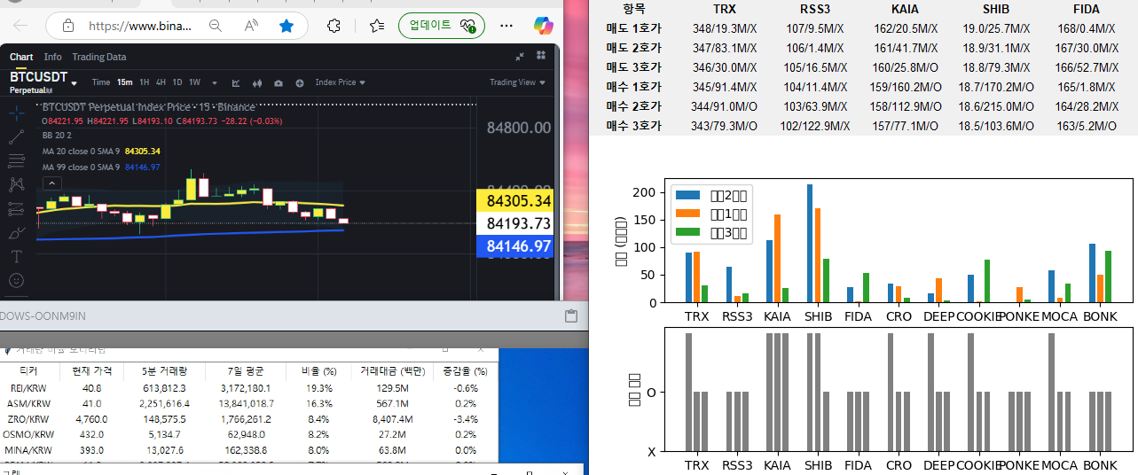Screen dimensions: 1138x475
Task: Click the clipboard icon beside DOWS-OONM9IN
Action: pos(571,315)
